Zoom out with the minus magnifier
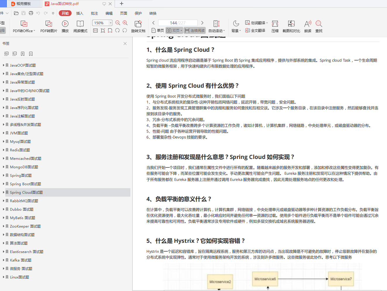Screen dimensions: 387x291 [118, 23]
